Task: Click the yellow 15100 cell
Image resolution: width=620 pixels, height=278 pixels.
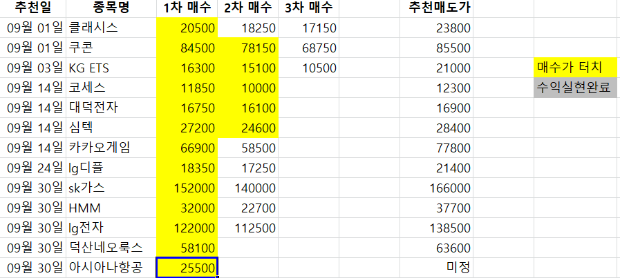Action: [x=248, y=68]
